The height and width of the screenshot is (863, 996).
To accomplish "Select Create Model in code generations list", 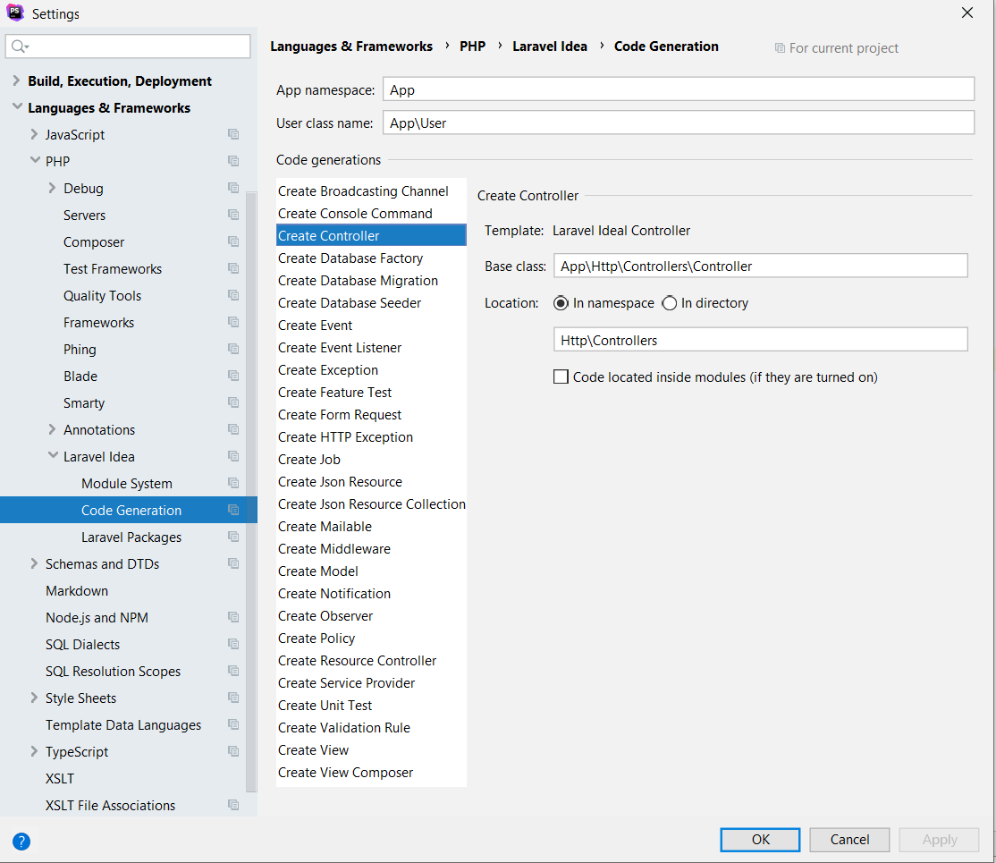I will (x=371, y=571).
